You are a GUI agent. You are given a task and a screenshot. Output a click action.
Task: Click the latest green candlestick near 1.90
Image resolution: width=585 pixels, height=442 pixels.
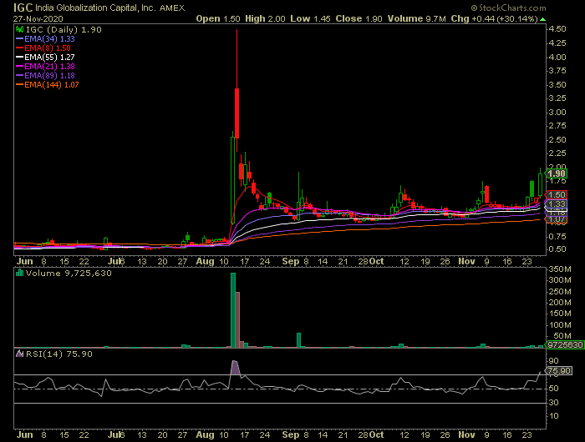540,184
